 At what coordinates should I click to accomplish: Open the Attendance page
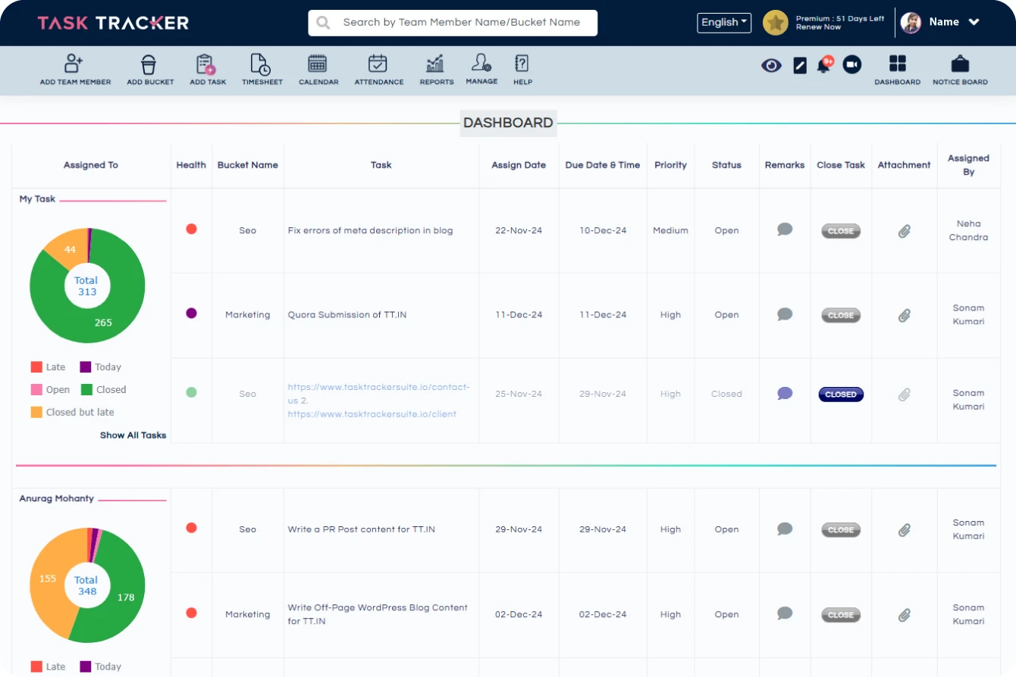(378, 64)
